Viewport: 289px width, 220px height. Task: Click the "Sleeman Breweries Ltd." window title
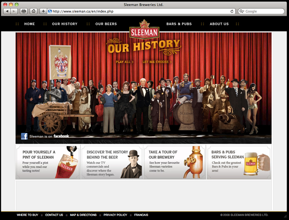[144, 5]
